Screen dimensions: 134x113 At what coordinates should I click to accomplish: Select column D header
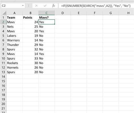click(x=62, y=13)
